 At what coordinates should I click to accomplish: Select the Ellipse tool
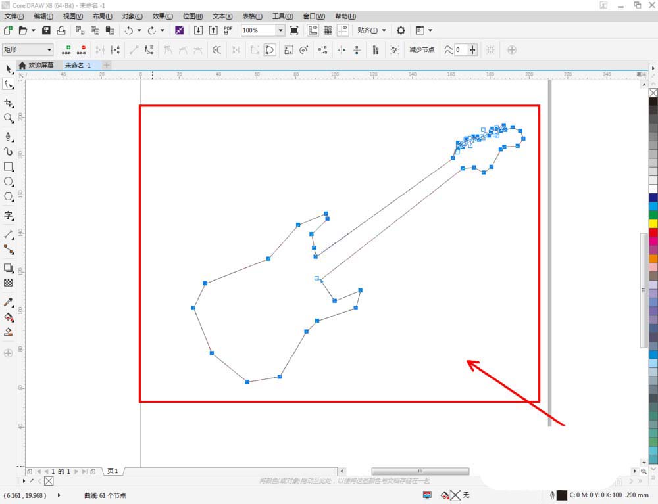9,181
